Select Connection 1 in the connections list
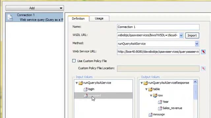 (x=34, y=17)
